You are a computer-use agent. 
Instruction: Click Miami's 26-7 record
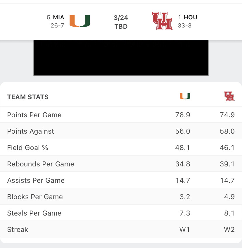[x=57, y=25]
